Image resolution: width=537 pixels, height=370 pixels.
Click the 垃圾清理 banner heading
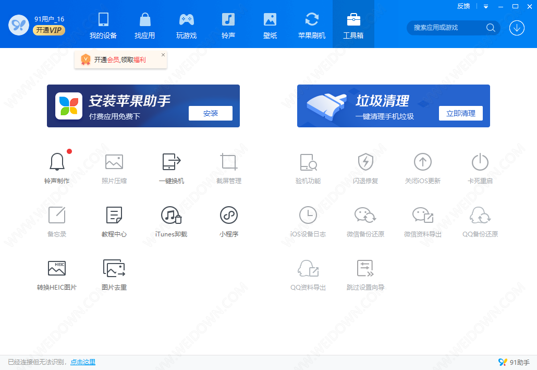click(x=382, y=101)
